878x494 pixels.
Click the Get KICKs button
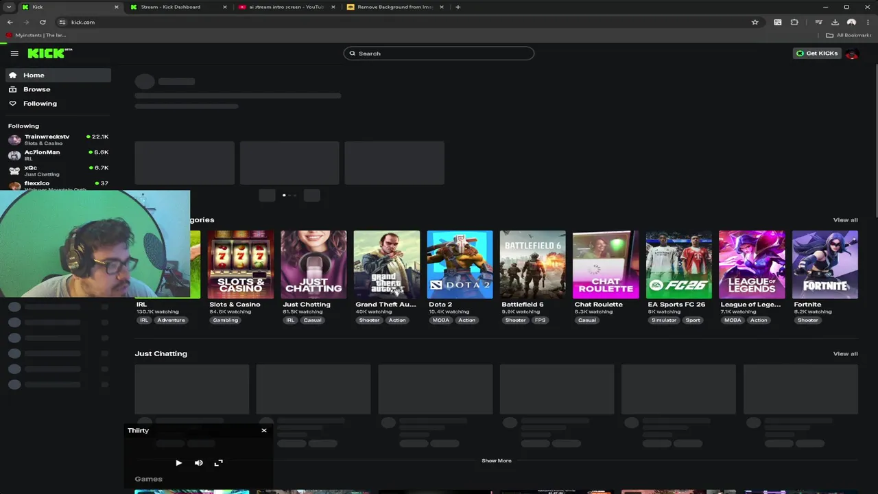(817, 54)
